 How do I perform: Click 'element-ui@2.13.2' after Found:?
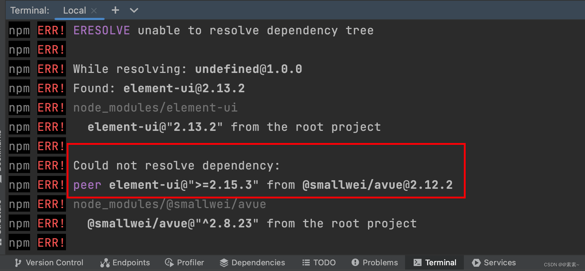(x=184, y=88)
